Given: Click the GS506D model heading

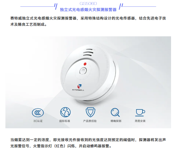Looking at the screenshot, I should coord(88,4).
